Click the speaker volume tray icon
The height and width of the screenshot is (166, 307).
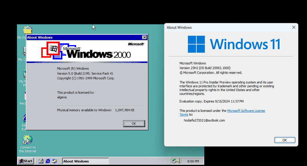[x=180, y=161]
